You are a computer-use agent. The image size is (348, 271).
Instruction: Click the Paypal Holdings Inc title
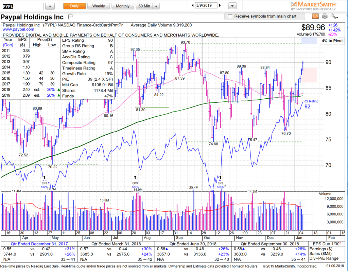click(x=32, y=17)
